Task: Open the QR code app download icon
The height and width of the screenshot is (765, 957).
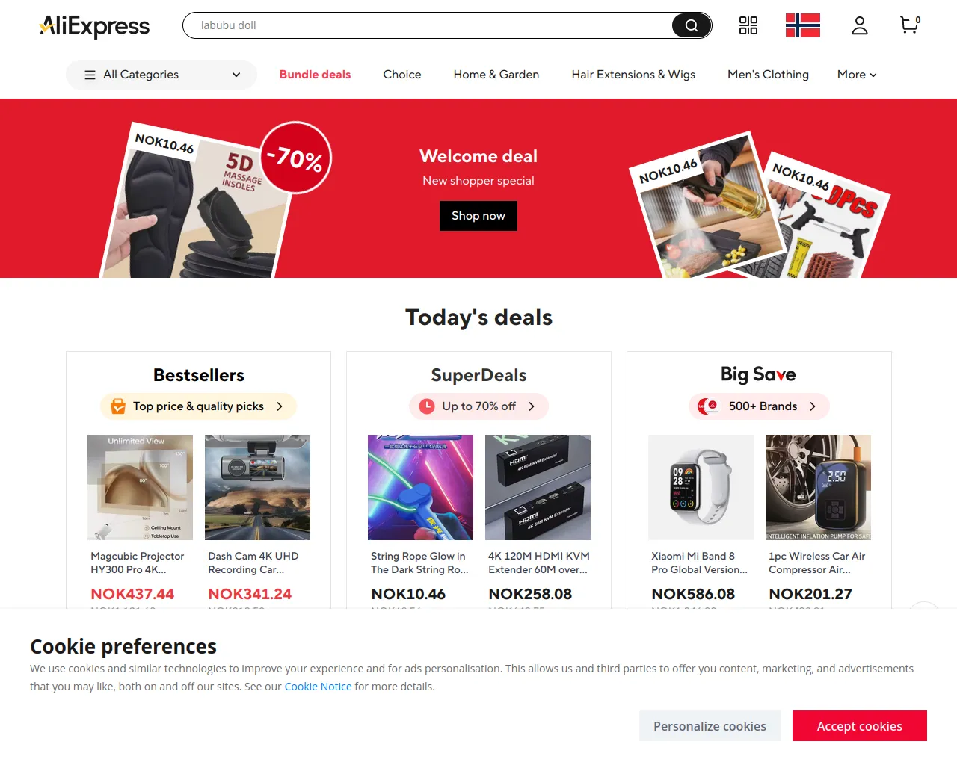Action: tap(748, 25)
